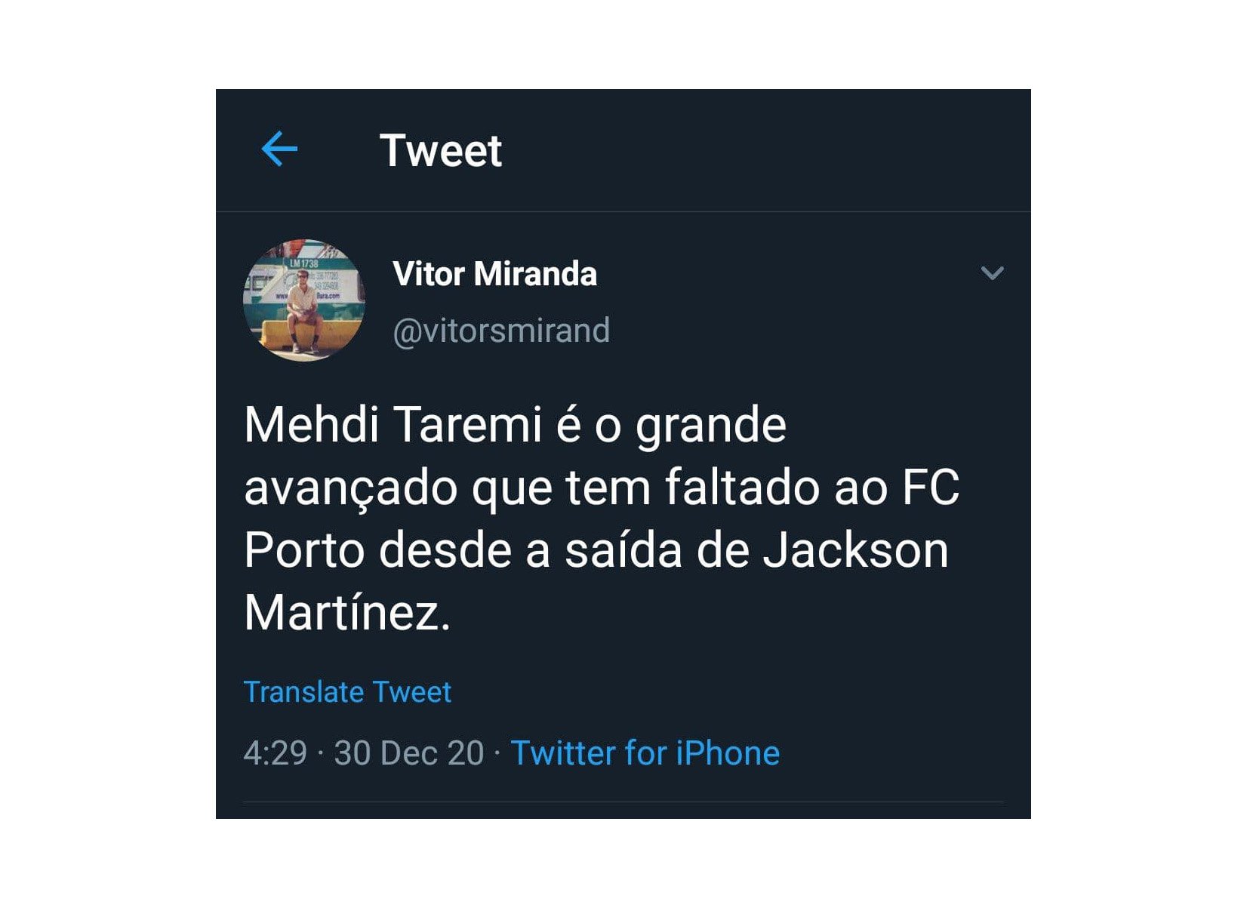Click the words Mehdi Taremi in tweet
Screen dimensions: 1247x908
(393, 425)
